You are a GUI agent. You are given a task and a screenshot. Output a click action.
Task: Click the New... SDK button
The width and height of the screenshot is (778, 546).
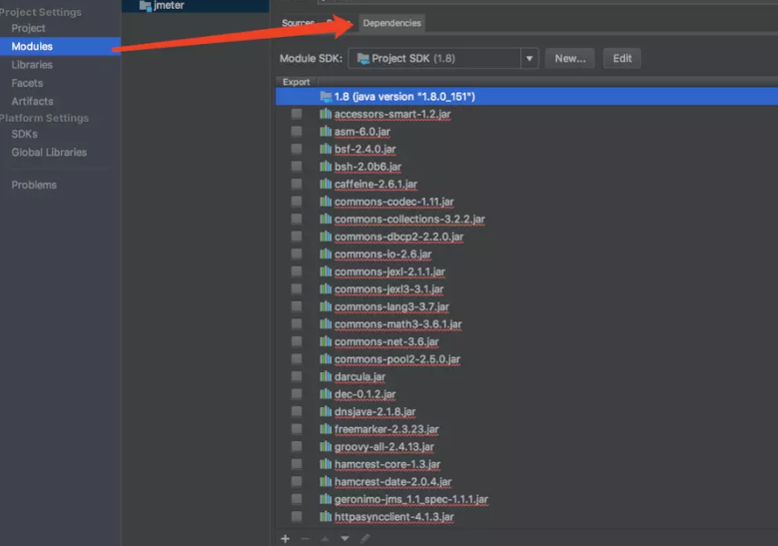pyautogui.click(x=570, y=59)
